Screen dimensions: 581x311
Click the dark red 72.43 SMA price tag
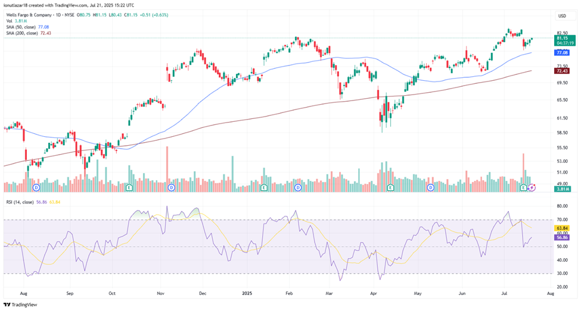pyautogui.click(x=561, y=71)
